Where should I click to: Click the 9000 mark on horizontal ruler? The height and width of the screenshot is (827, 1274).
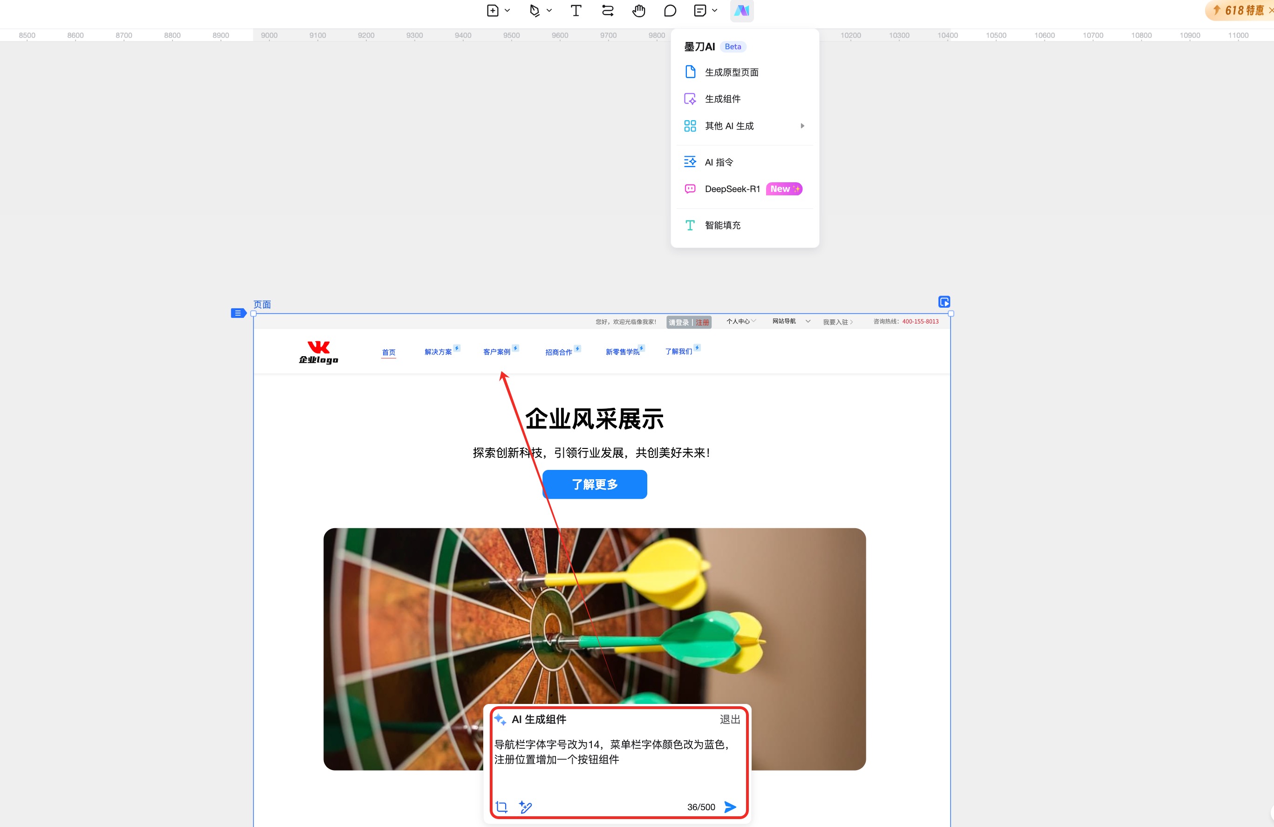pos(269,35)
